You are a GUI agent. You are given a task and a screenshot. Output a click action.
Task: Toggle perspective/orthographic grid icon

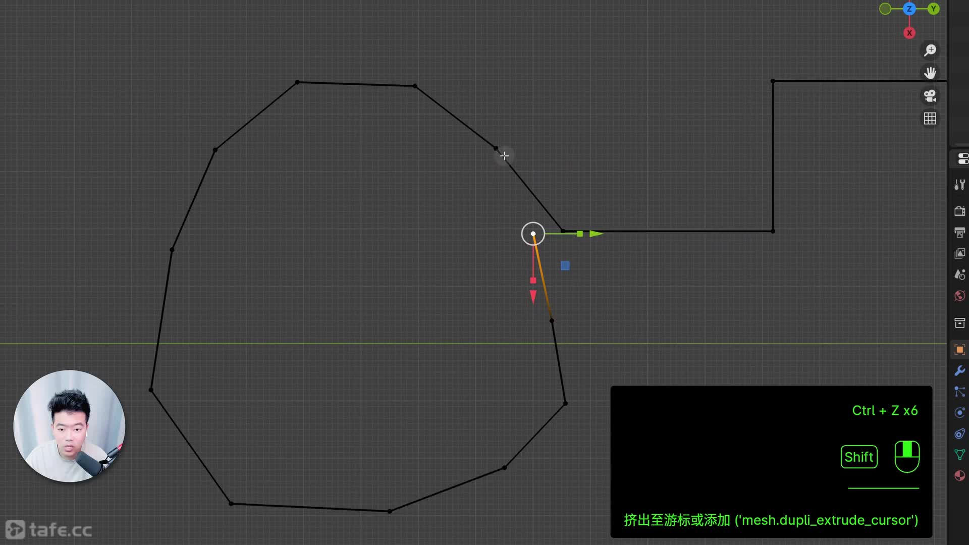click(930, 119)
